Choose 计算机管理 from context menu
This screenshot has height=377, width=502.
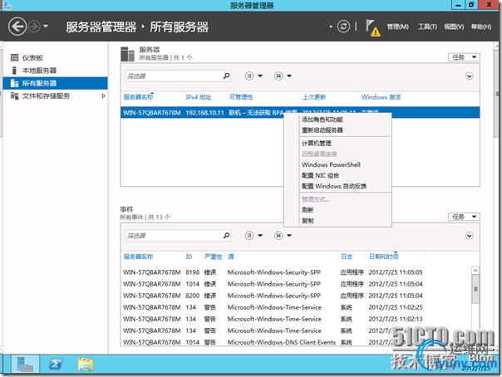coord(317,144)
